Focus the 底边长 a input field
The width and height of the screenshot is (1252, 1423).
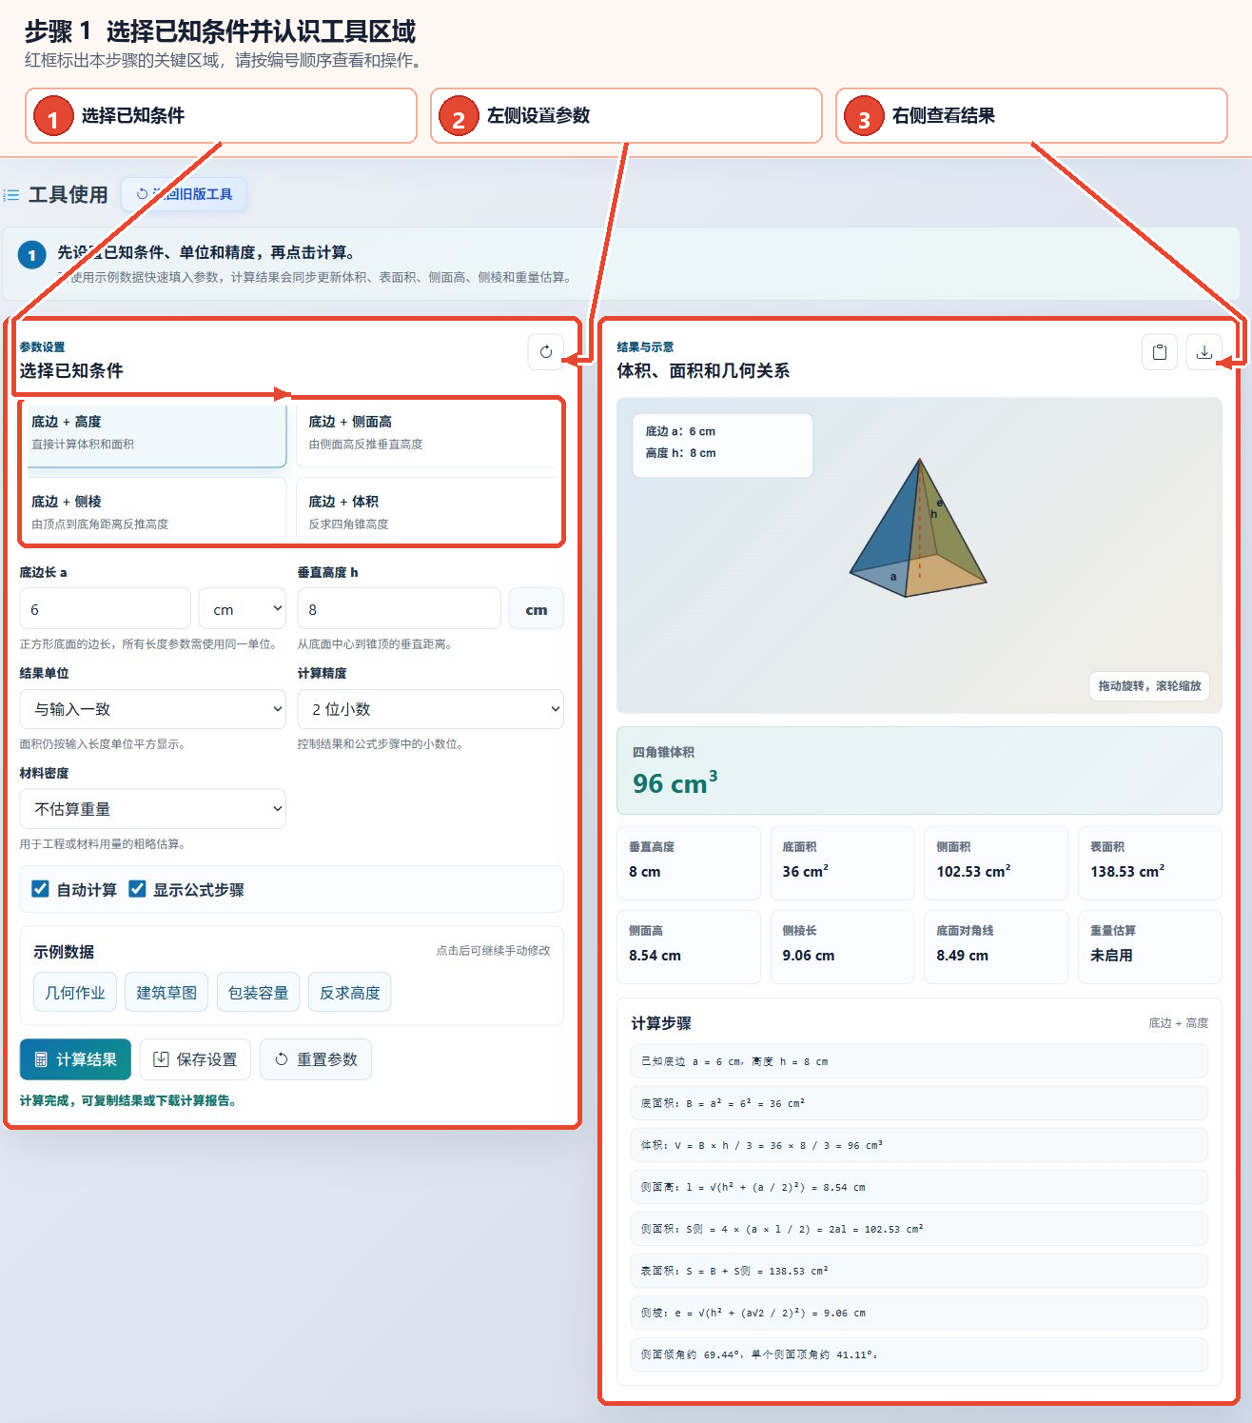click(106, 609)
